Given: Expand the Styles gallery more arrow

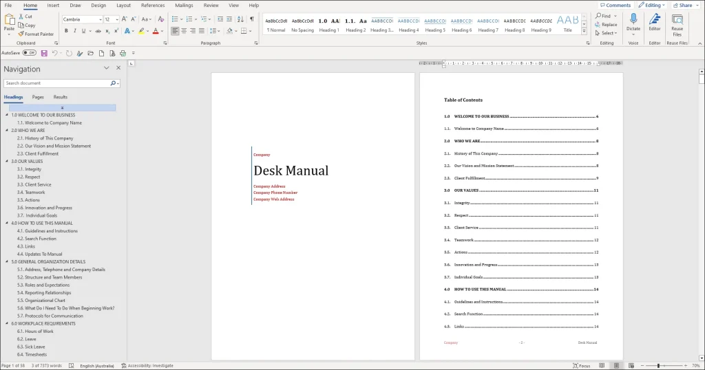Looking at the screenshot, I should tap(584, 32).
